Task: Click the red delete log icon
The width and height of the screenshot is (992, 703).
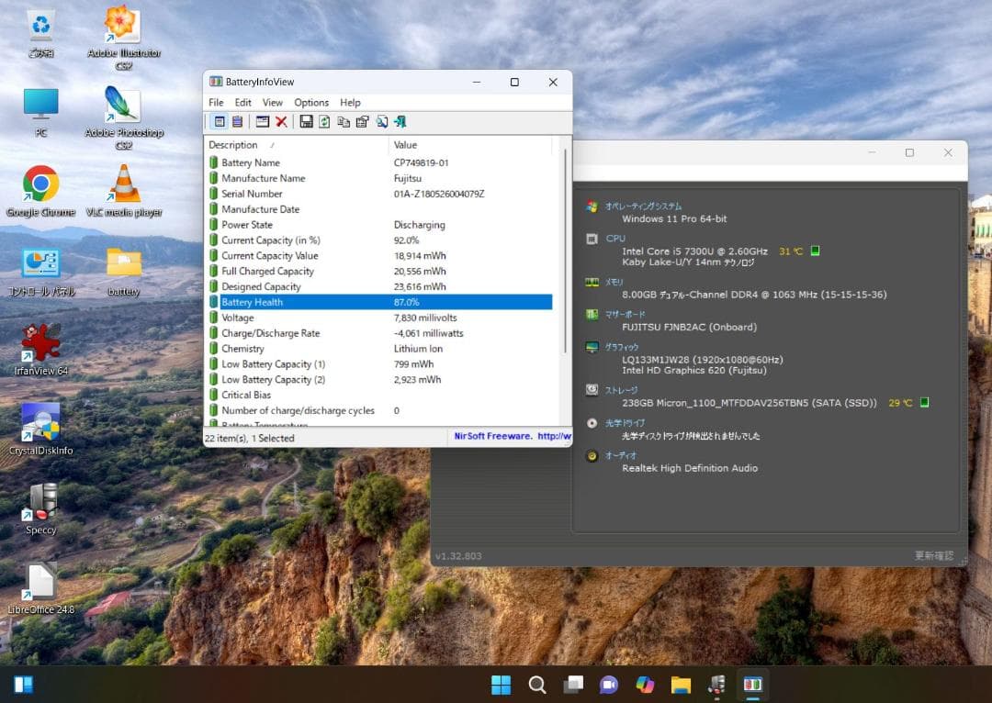Action: point(280,121)
